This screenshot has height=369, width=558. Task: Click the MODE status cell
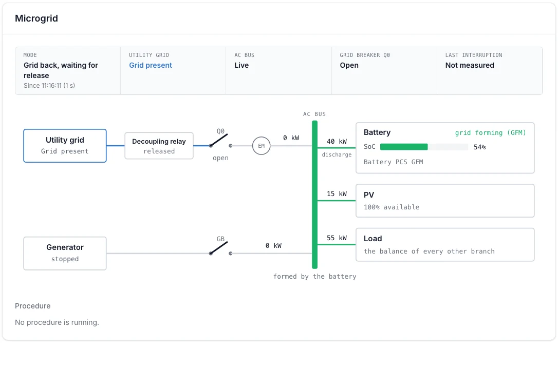68,71
